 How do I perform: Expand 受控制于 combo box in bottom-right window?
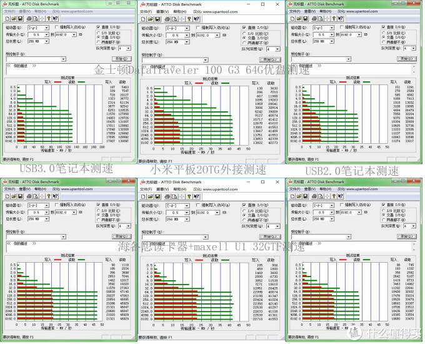click(349, 237)
